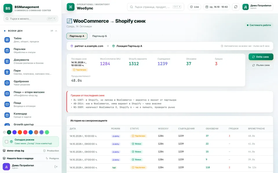Open Календар menu item label
The width and height of the screenshot is (278, 173).
pos(20,114)
